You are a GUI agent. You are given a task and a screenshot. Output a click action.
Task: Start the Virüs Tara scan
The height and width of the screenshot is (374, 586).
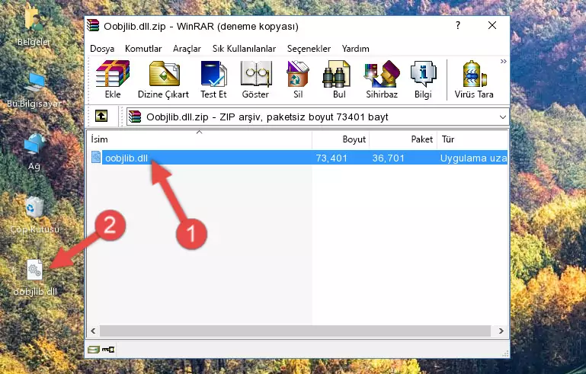coord(474,79)
